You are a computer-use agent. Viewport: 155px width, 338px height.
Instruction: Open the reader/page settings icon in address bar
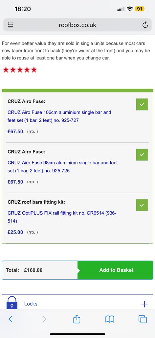click(x=10, y=25)
